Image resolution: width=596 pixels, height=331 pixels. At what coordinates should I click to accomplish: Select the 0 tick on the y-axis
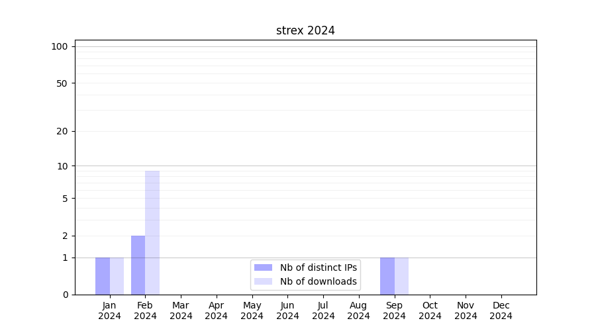click(x=65, y=295)
